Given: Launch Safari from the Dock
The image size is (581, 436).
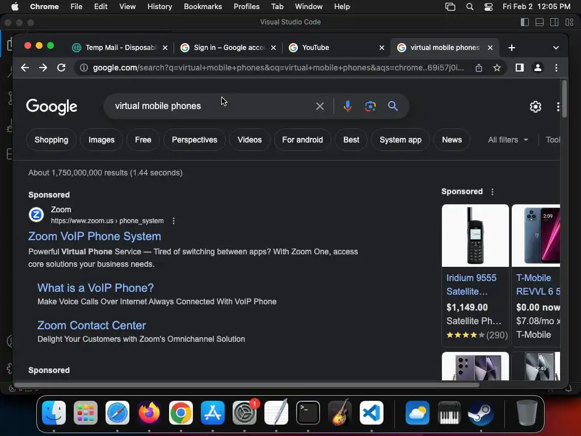Looking at the screenshot, I should [x=117, y=413].
